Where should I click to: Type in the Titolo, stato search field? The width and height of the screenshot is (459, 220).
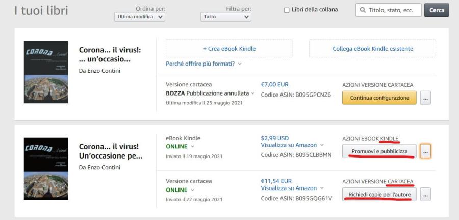tap(393, 10)
